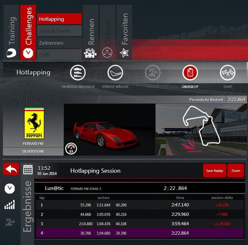
Task: Select Zeitrennen submenu item
Action: click(59, 43)
